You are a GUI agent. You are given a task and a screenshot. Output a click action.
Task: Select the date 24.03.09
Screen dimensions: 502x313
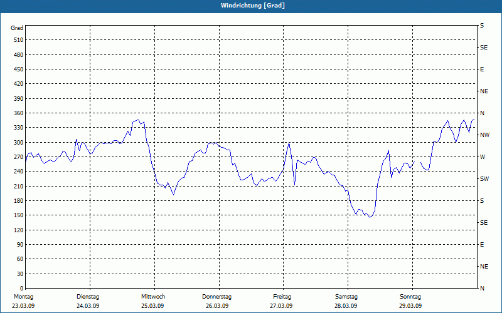[x=88, y=306]
